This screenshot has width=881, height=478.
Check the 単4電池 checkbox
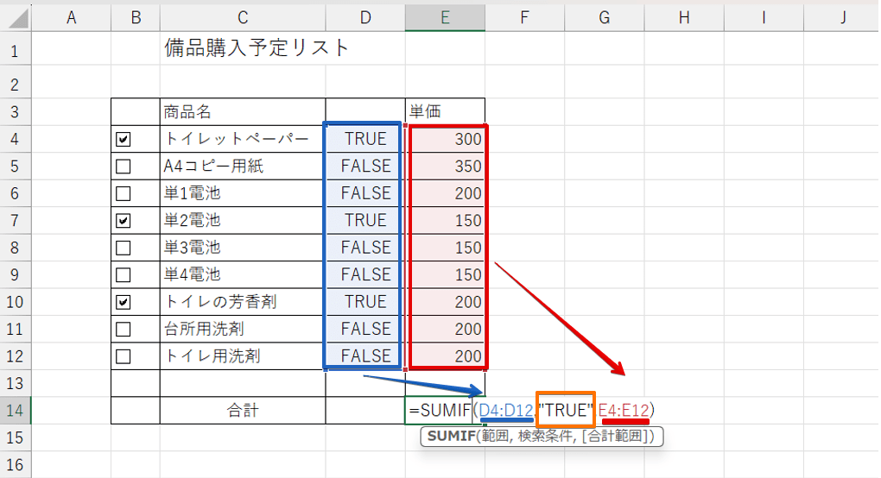[123, 275]
